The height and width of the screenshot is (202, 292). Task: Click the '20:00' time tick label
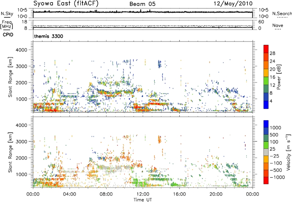click(x=216, y=194)
